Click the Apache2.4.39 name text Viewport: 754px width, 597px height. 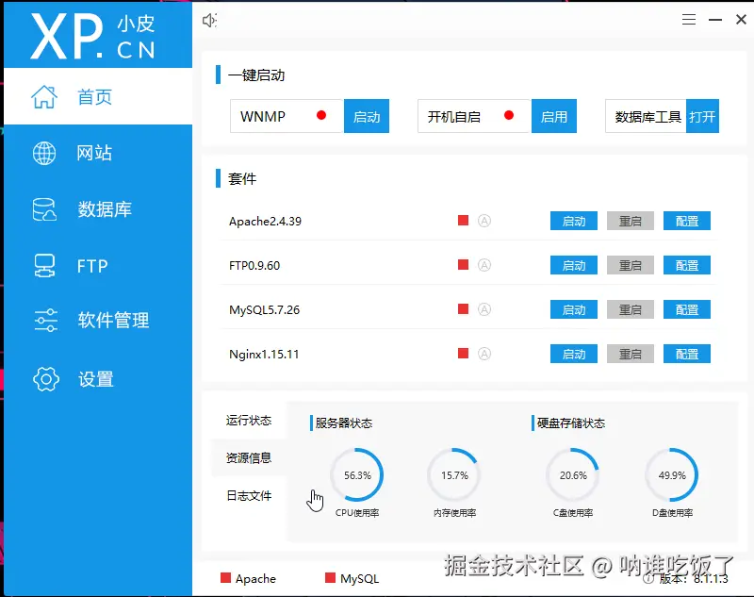point(265,222)
